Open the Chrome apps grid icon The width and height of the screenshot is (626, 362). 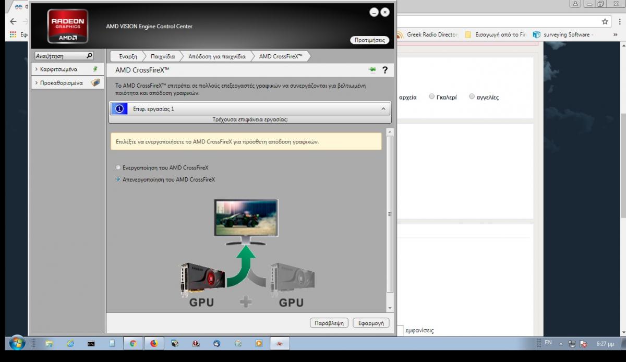coord(14,34)
